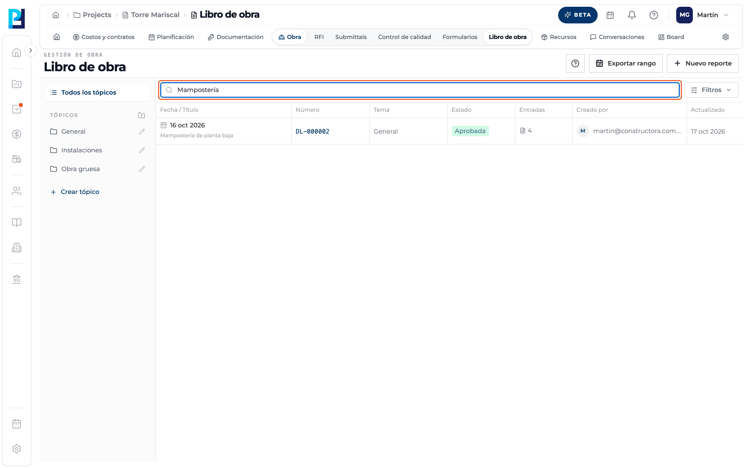The image size is (749, 468).
Task: Open the machinery tractor icon in the sidebar
Action: tap(17, 159)
